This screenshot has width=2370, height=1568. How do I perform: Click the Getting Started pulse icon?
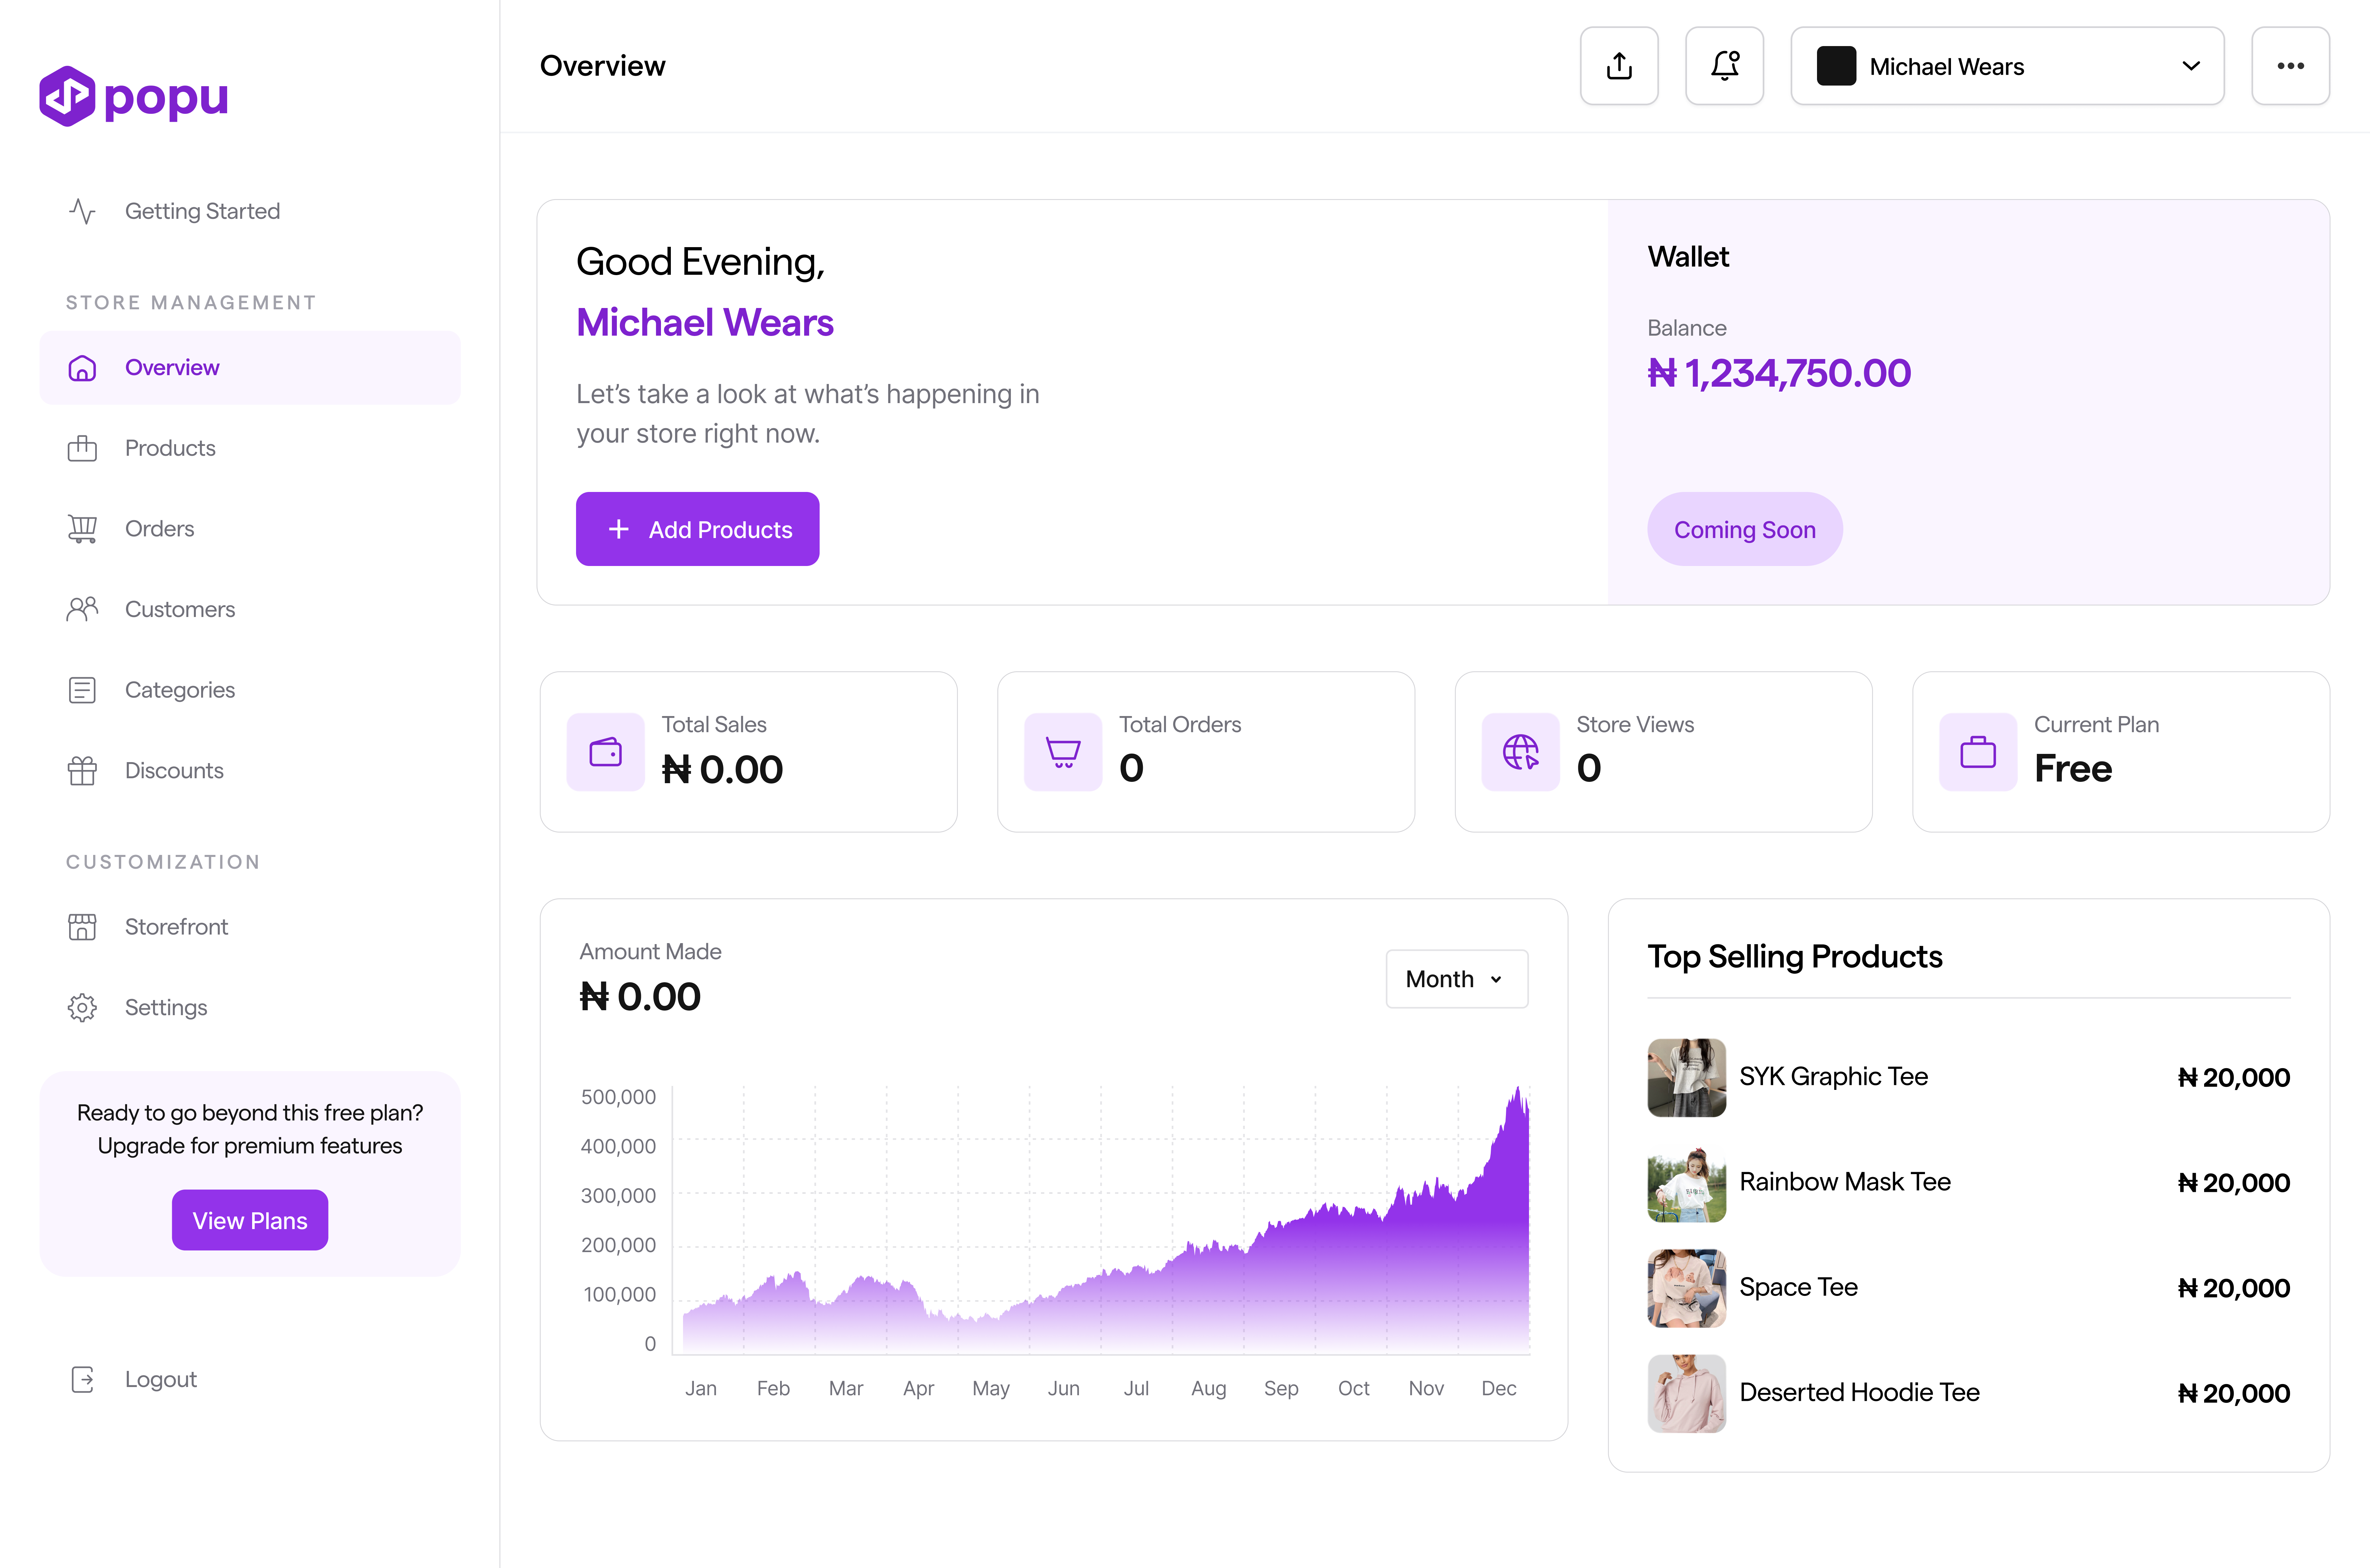82,211
